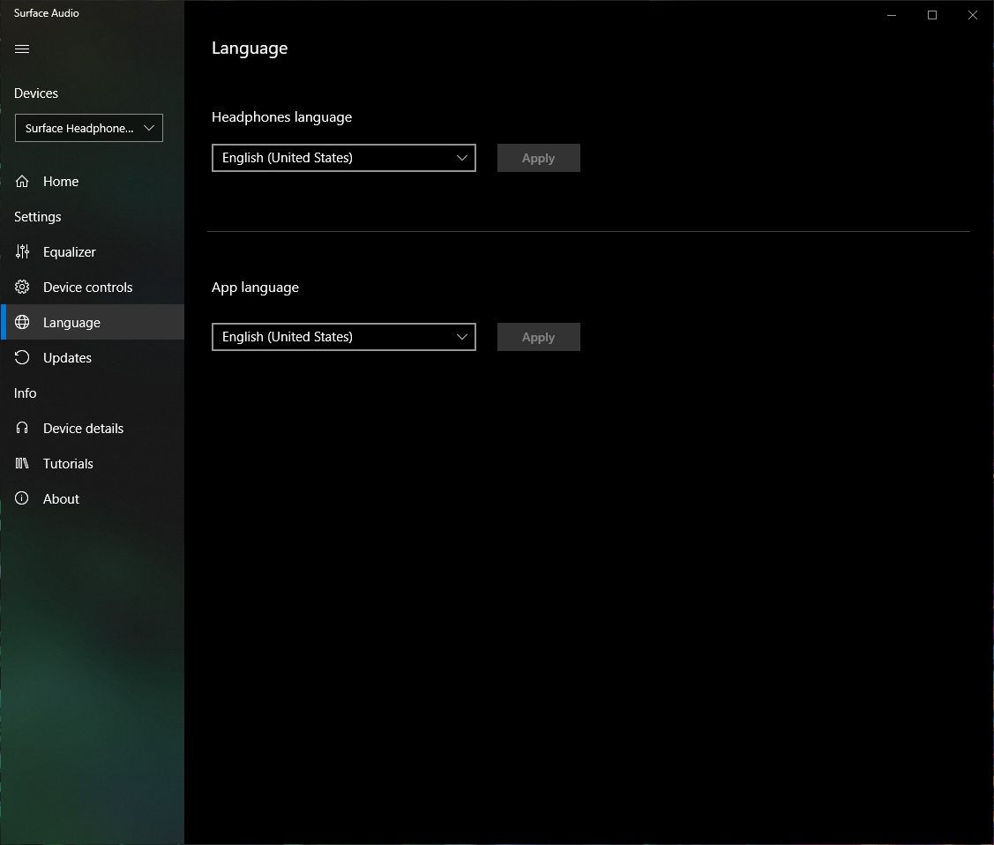Click the Updates refresh icon
This screenshot has width=994, height=845.
(x=23, y=358)
